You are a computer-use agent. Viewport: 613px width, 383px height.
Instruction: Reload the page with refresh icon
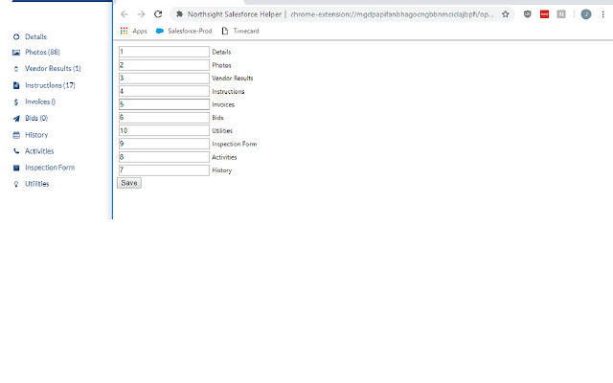tap(158, 14)
